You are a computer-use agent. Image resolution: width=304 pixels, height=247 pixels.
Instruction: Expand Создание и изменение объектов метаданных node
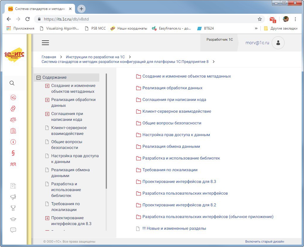(x=47, y=86)
